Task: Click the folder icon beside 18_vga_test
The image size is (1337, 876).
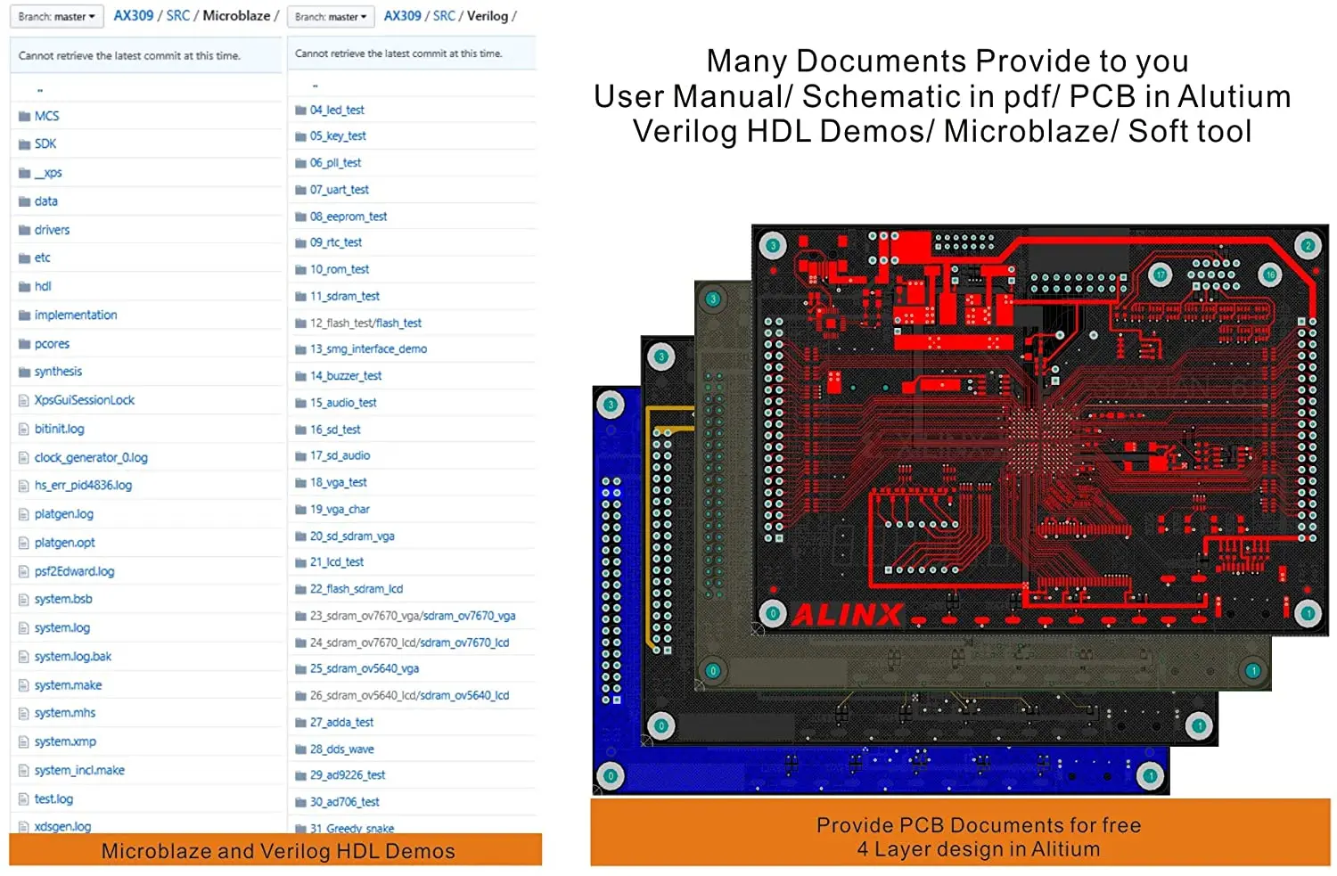Action: pyautogui.click(x=300, y=483)
